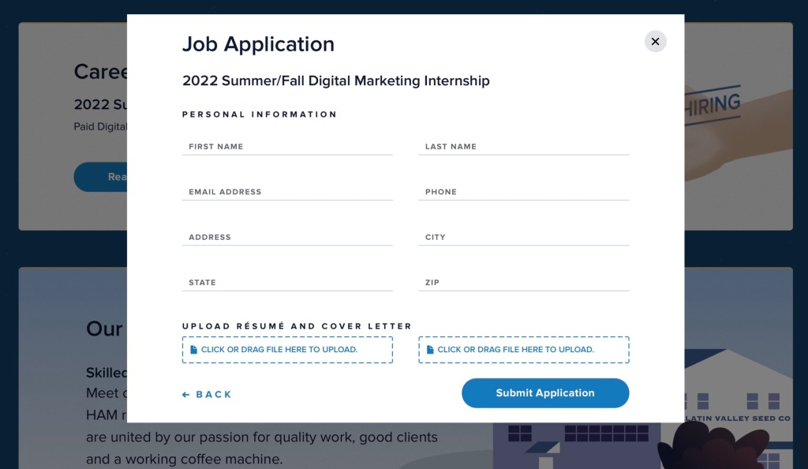Focus the State input field
The width and height of the screenshot is (808, 469).
(287, 283)
